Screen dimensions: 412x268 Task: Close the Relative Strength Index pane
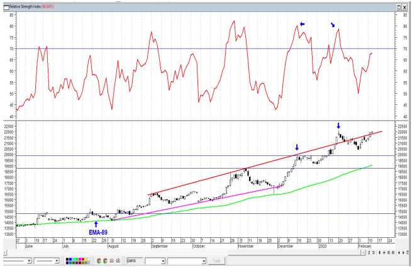[x=404, y=7]
